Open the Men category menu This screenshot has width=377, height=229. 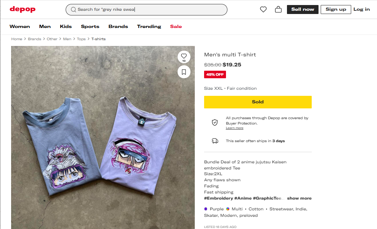click(x=45, y=27)
